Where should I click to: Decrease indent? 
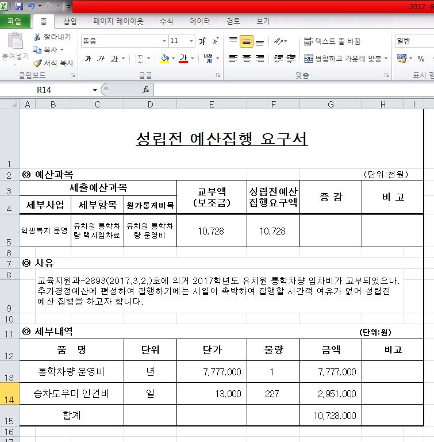[x=278, y=59]
